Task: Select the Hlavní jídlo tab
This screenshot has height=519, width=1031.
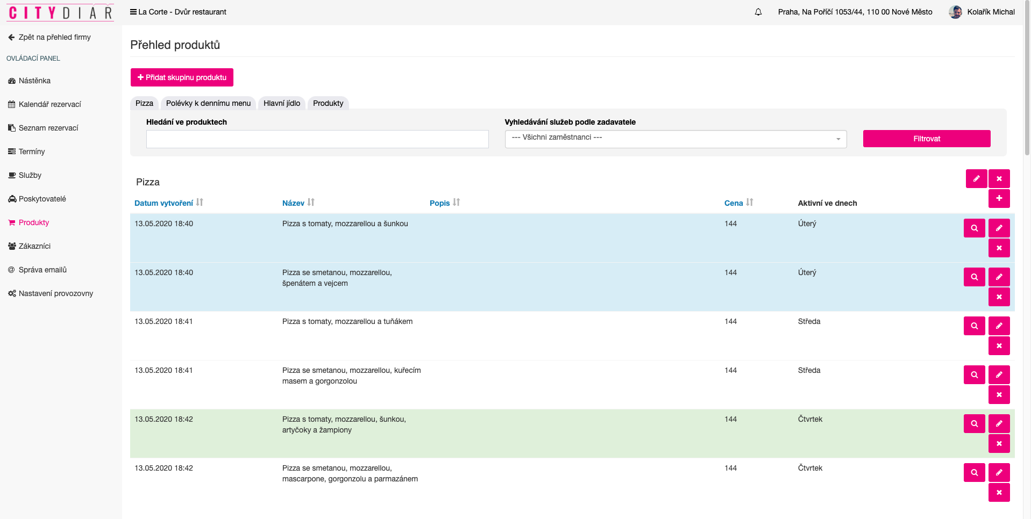Action: tap(282, 103)
